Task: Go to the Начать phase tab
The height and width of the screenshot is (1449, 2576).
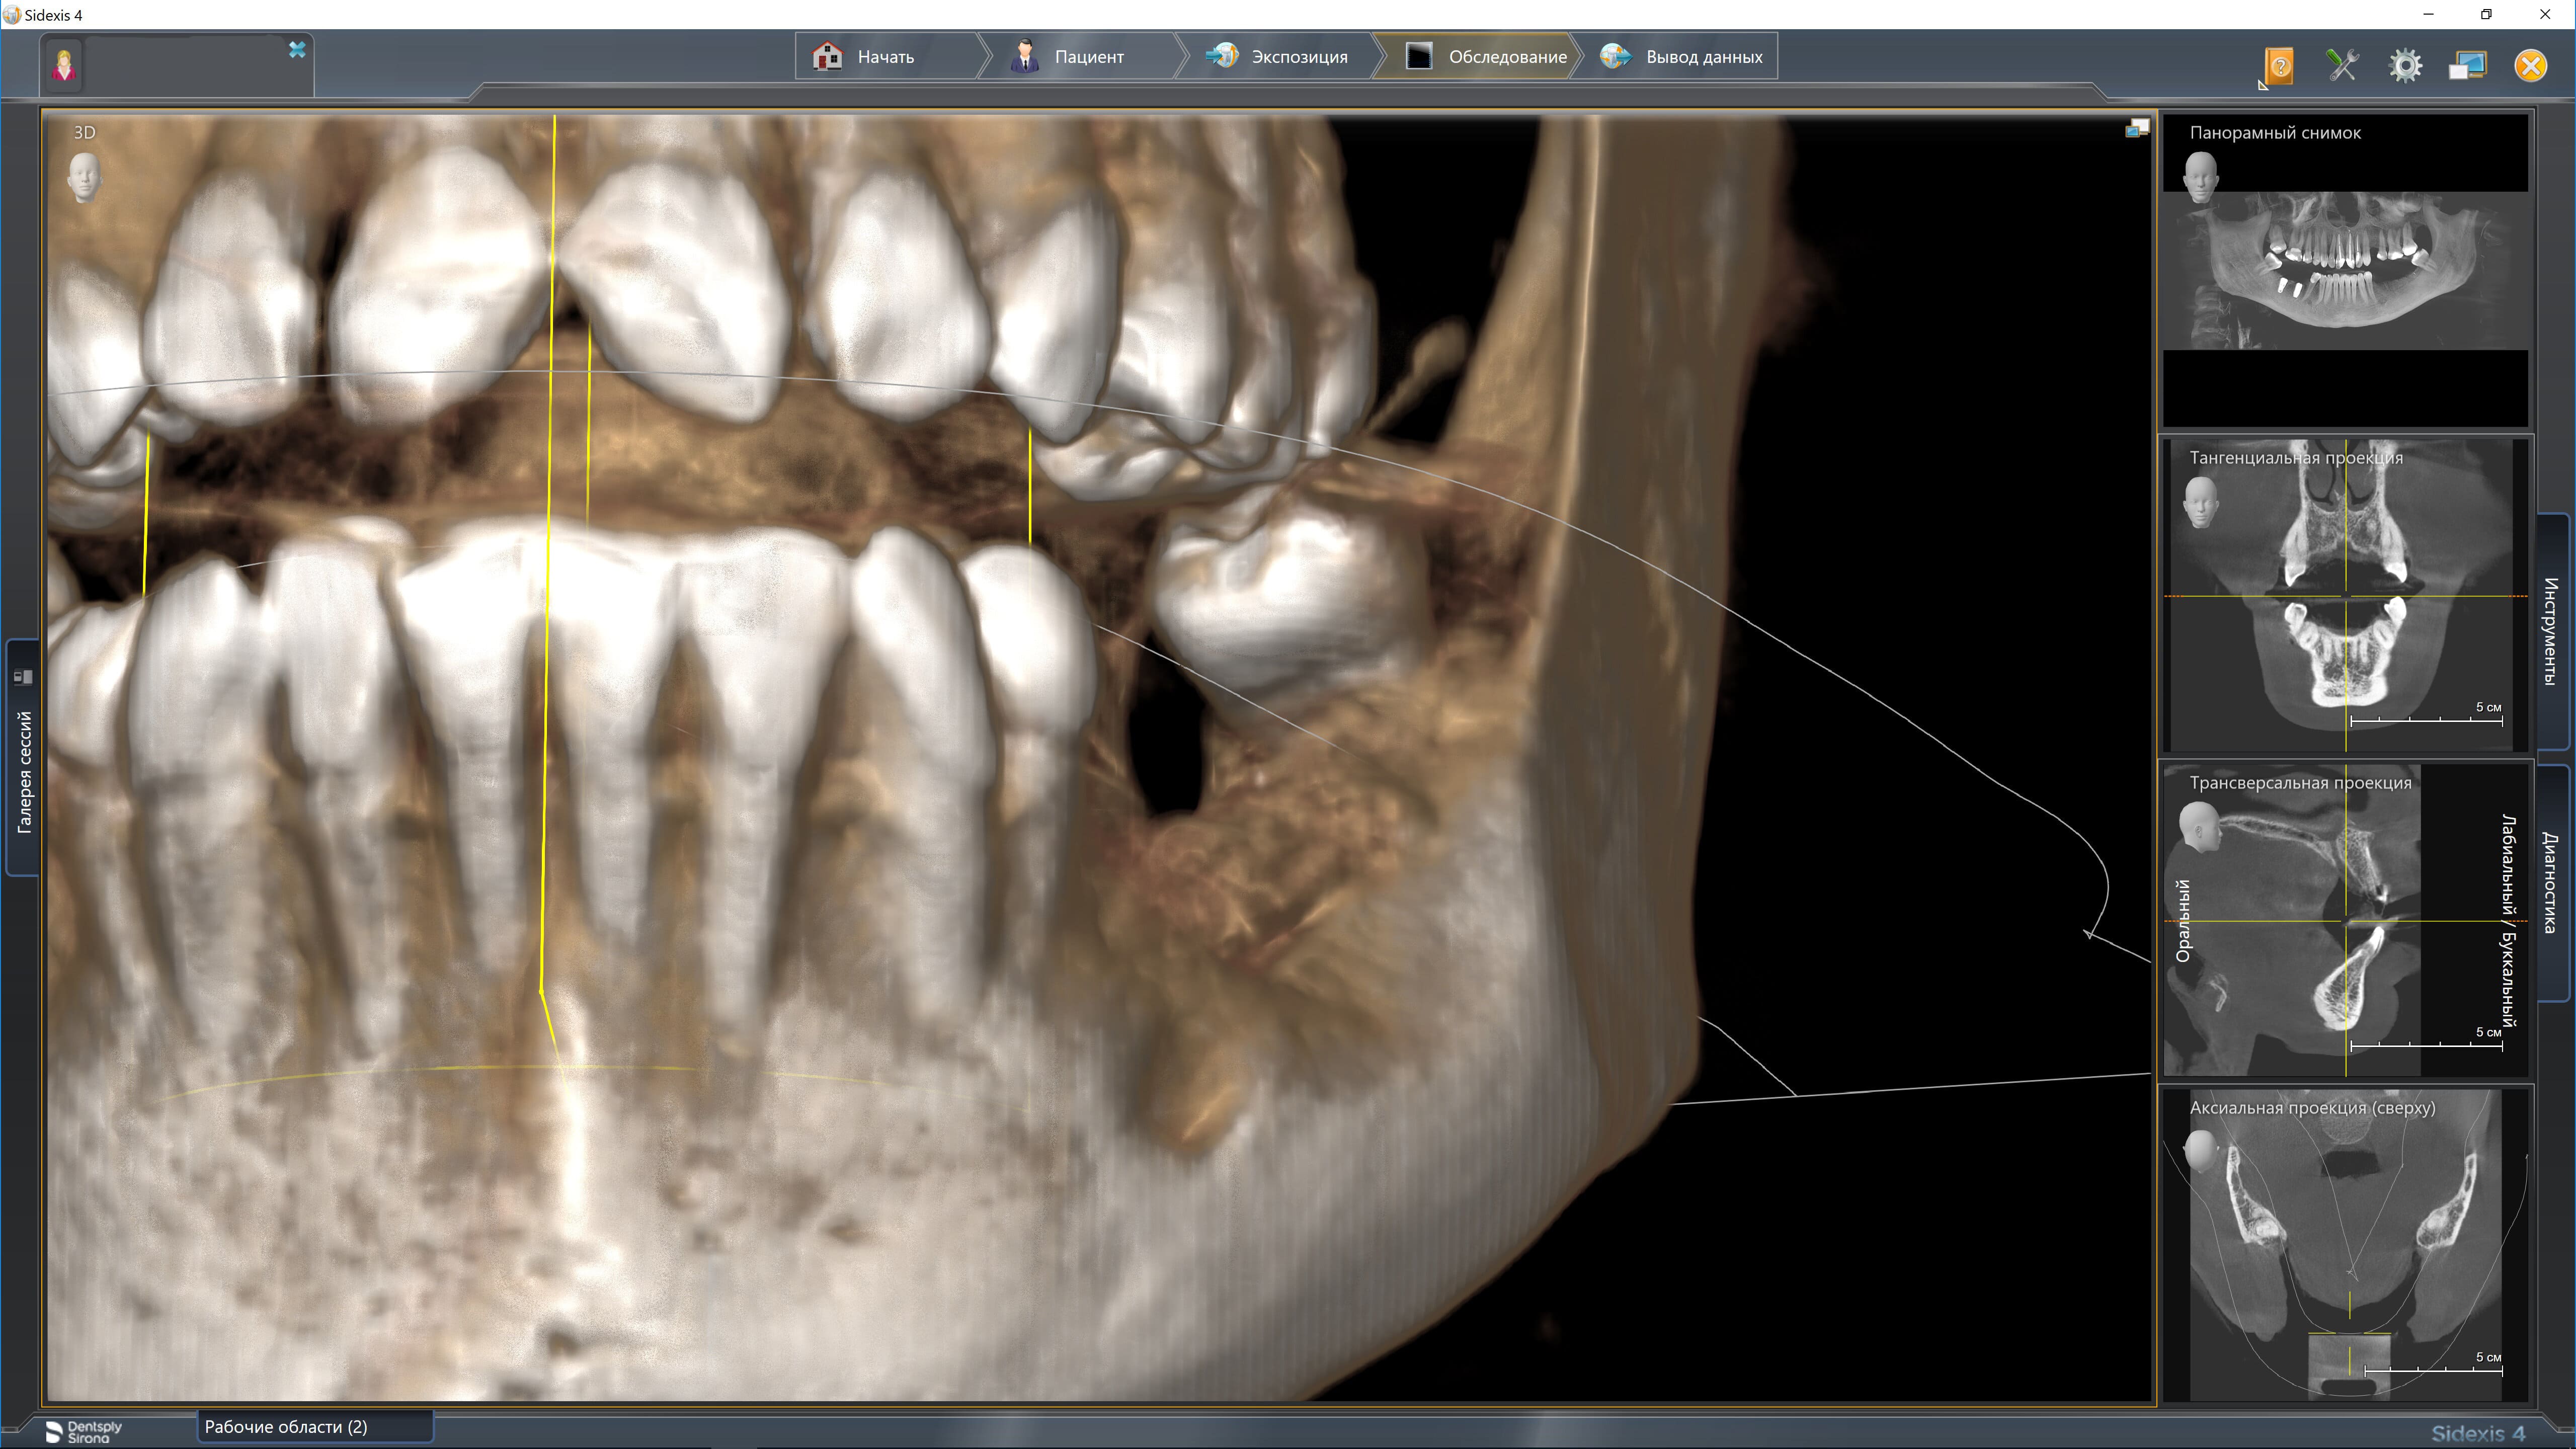Action: click(x=887, y=57)
